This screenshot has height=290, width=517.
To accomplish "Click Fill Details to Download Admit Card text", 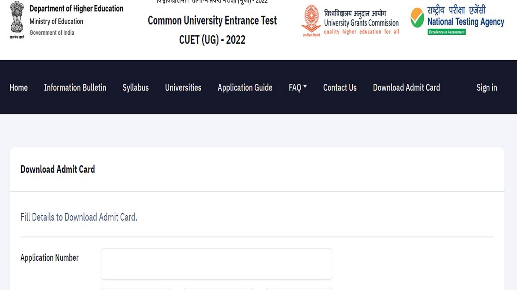I will tap(79, 217).
